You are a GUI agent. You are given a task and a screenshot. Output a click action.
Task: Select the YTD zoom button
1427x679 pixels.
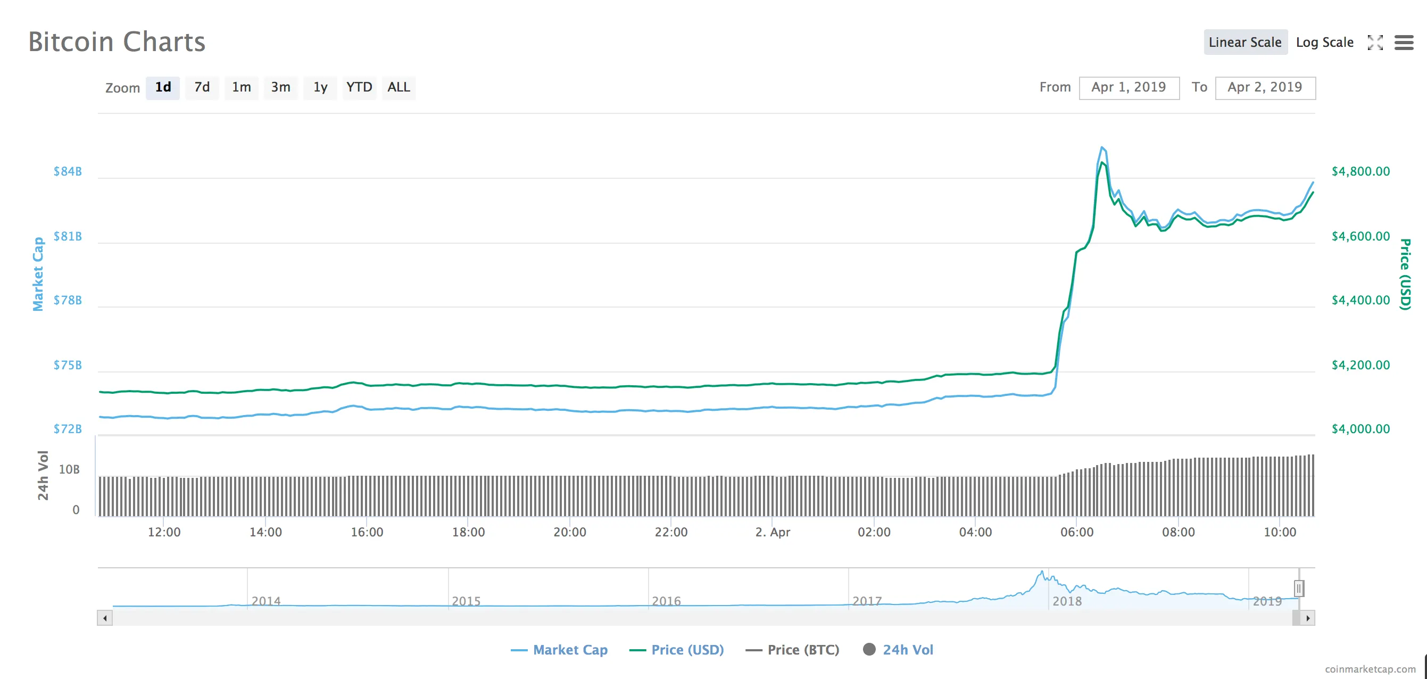click(359, 87)
